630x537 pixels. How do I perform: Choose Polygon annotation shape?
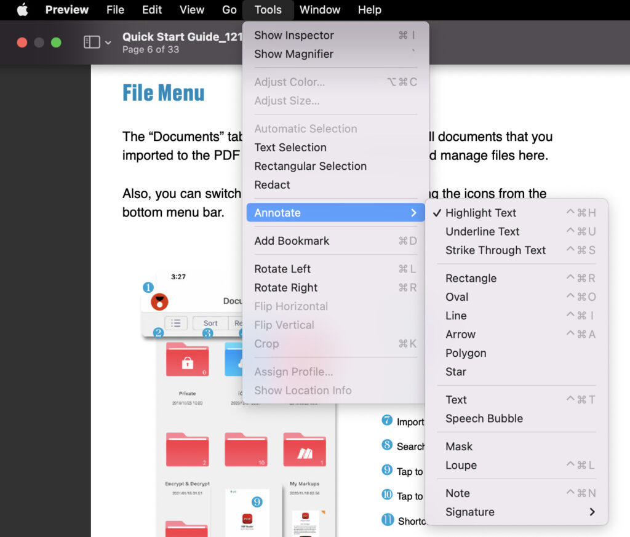point(516,353)
